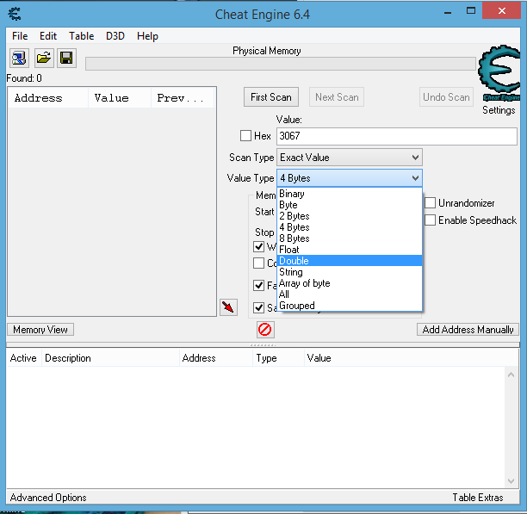The width and height of the screenshot is (527, 514).
Task: Open the D3D menu
Action: (115, 36)
